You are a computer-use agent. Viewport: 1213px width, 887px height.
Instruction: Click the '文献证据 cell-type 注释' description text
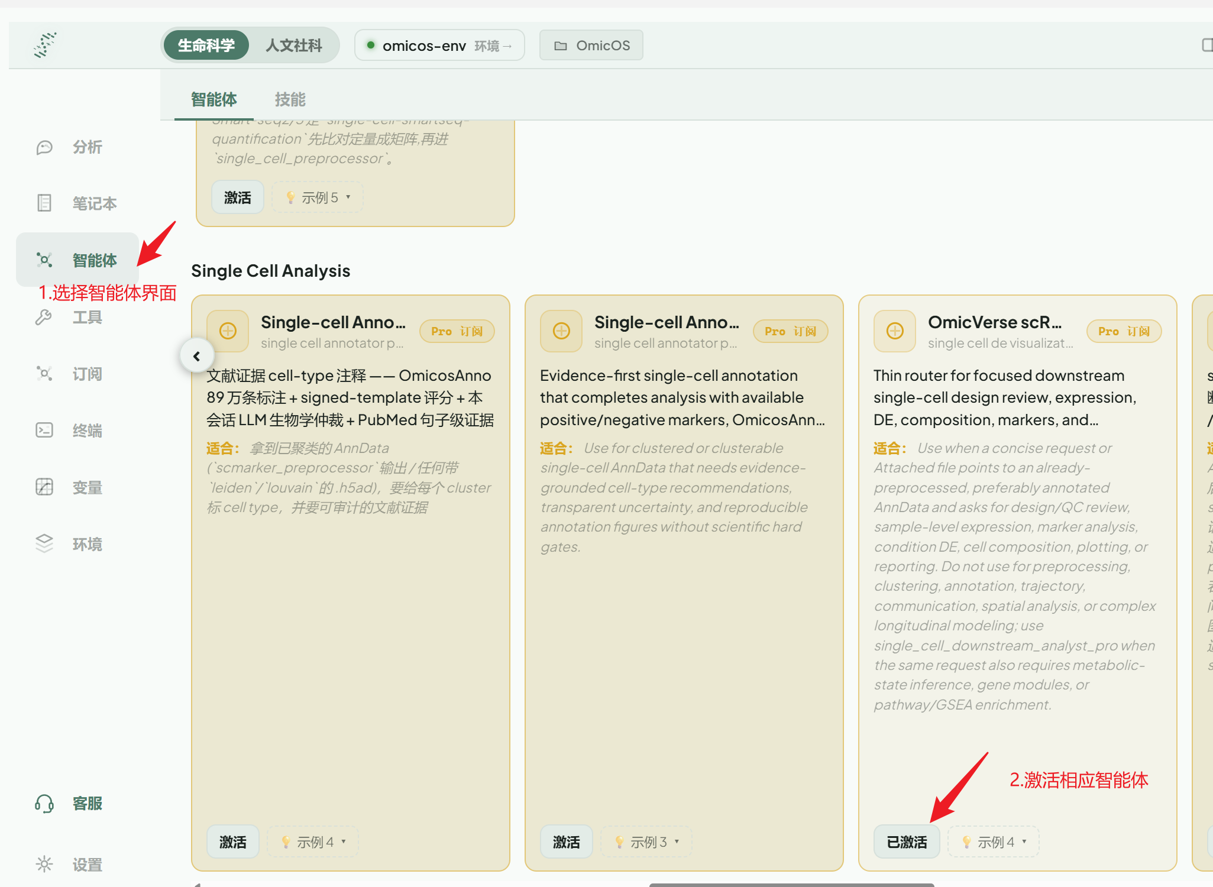(x=350, y=397)
